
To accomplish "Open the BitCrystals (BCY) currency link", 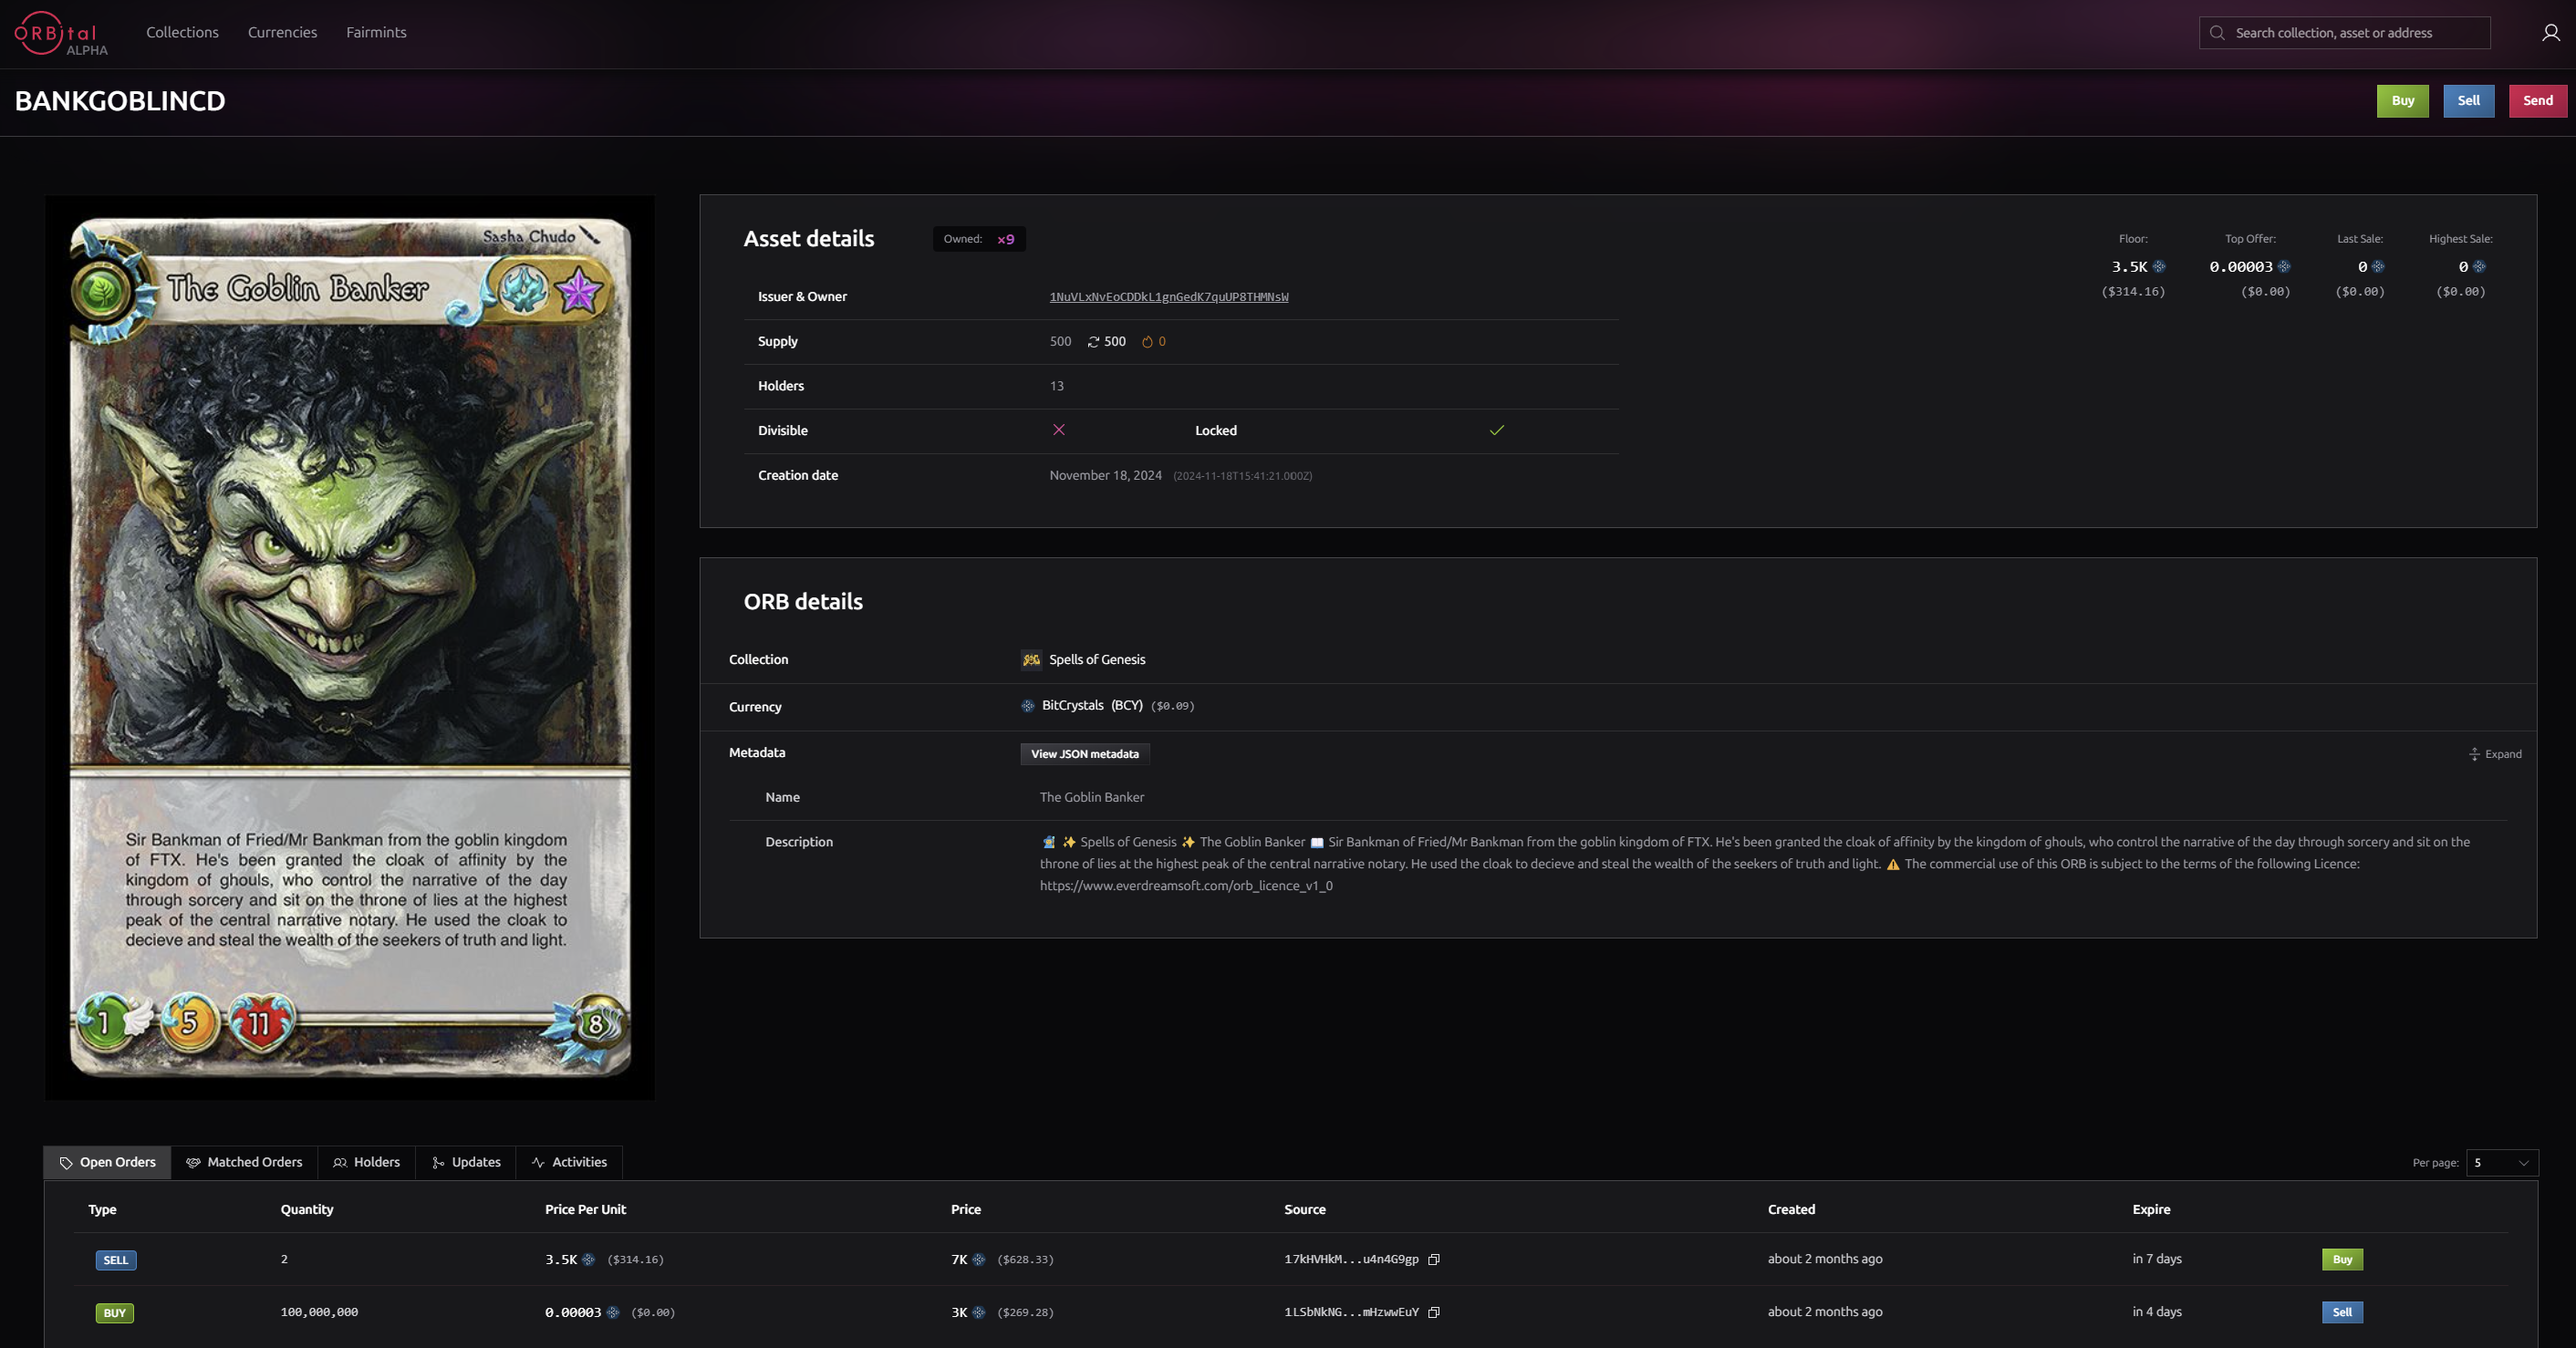I will tap(1092, 706).
